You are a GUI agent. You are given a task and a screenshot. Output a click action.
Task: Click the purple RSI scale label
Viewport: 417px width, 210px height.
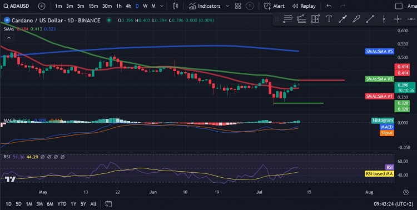pyautogui.click(x=389, y=167)
